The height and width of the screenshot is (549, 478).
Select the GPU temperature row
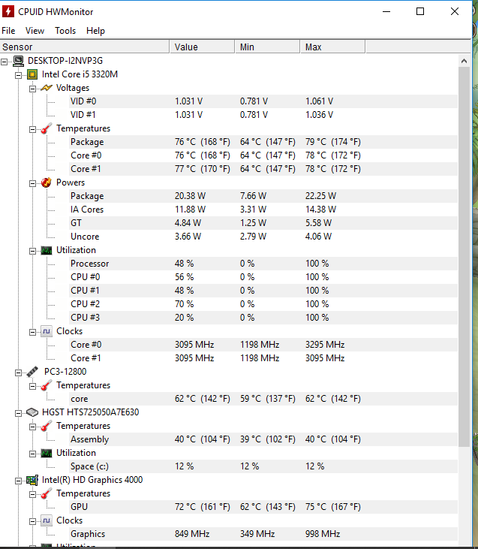point(263,507)
